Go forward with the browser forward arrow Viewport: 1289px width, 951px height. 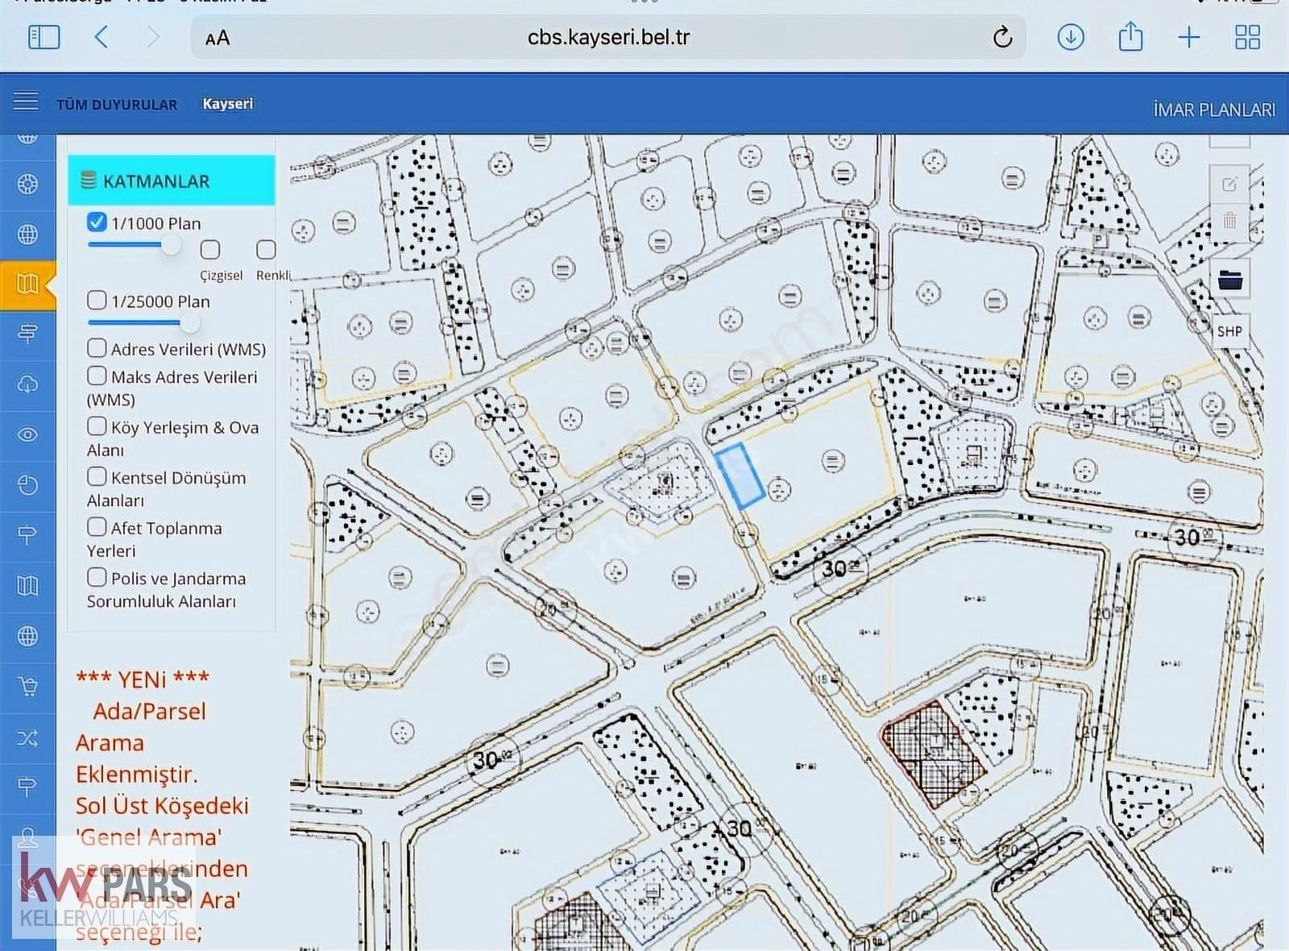coord(153,37)
